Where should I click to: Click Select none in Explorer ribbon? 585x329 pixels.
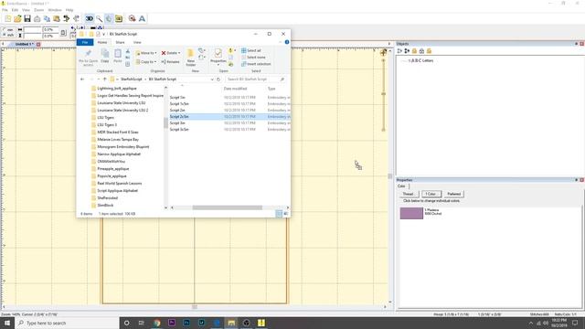tap(253, 57)
